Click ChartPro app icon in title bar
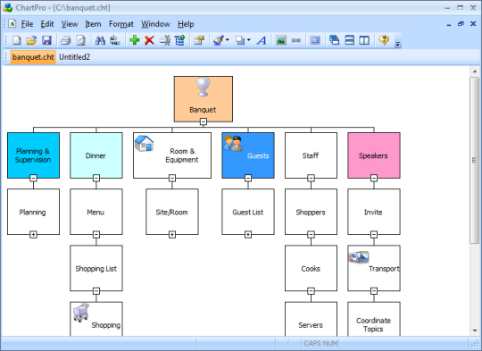The image size is (482, 351). tap(8, 8)
